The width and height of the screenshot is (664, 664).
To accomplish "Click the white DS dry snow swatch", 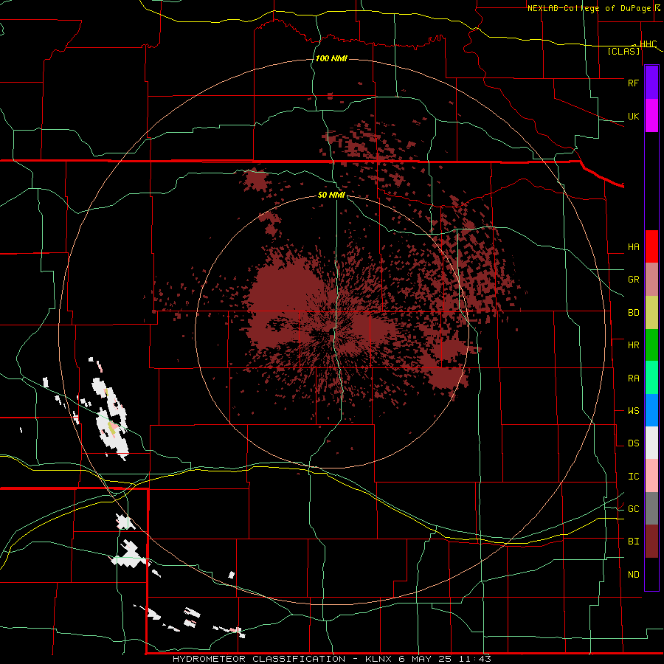I will 651,443.
